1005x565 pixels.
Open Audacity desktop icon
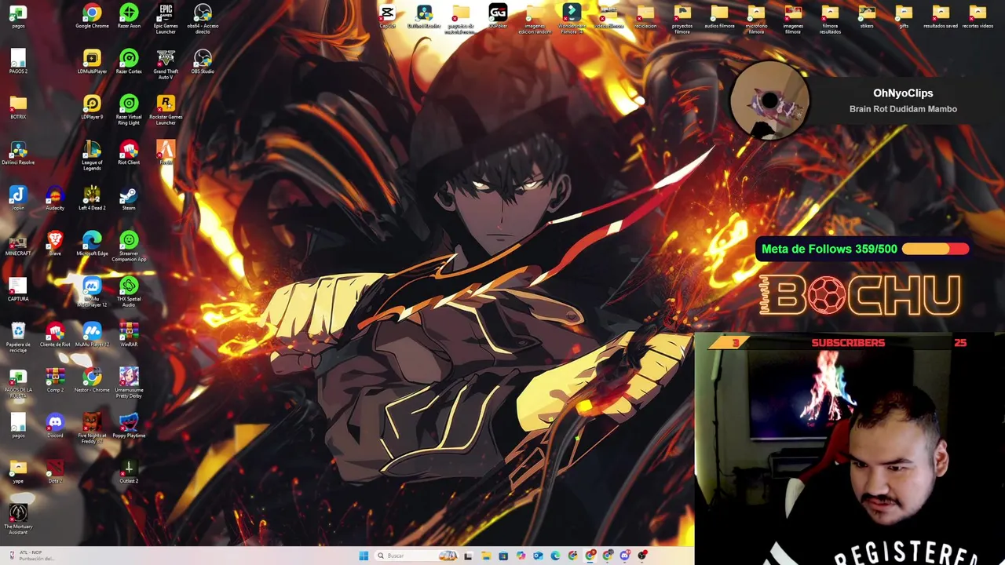tap(55, 198)
